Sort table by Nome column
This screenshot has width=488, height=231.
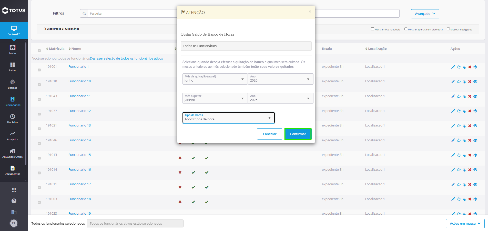(x=75, y=49)
